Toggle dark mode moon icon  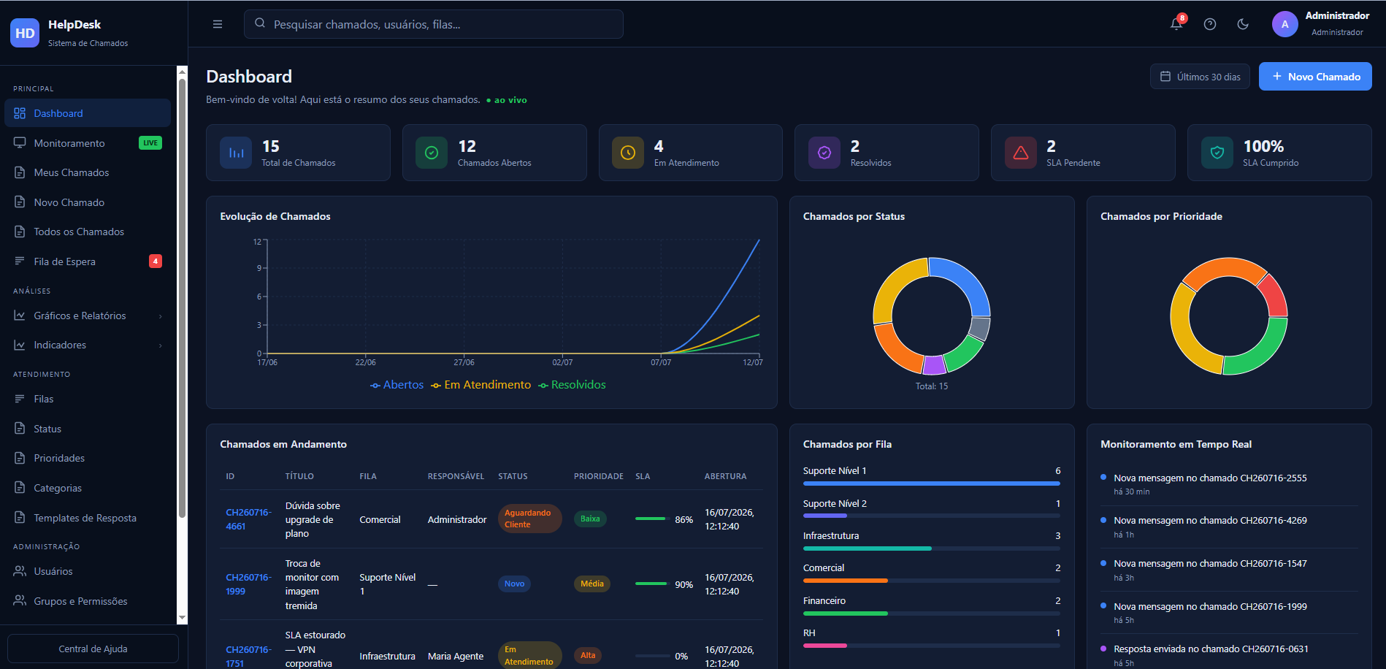pos(1243,24)
